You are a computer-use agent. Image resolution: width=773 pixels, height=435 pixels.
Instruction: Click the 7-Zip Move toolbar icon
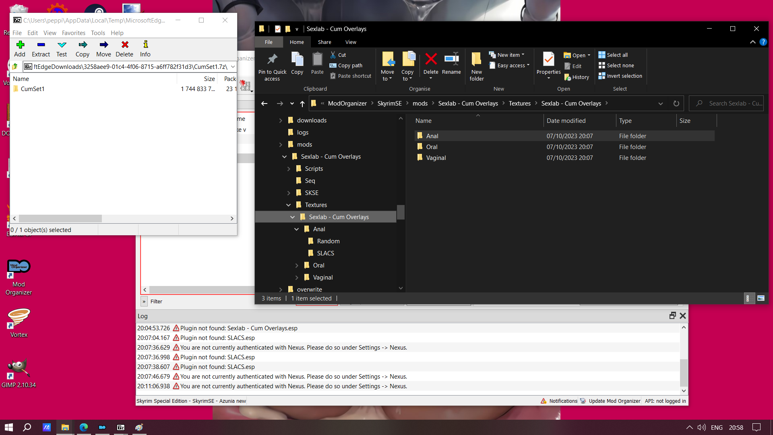[x=103, y=49]
